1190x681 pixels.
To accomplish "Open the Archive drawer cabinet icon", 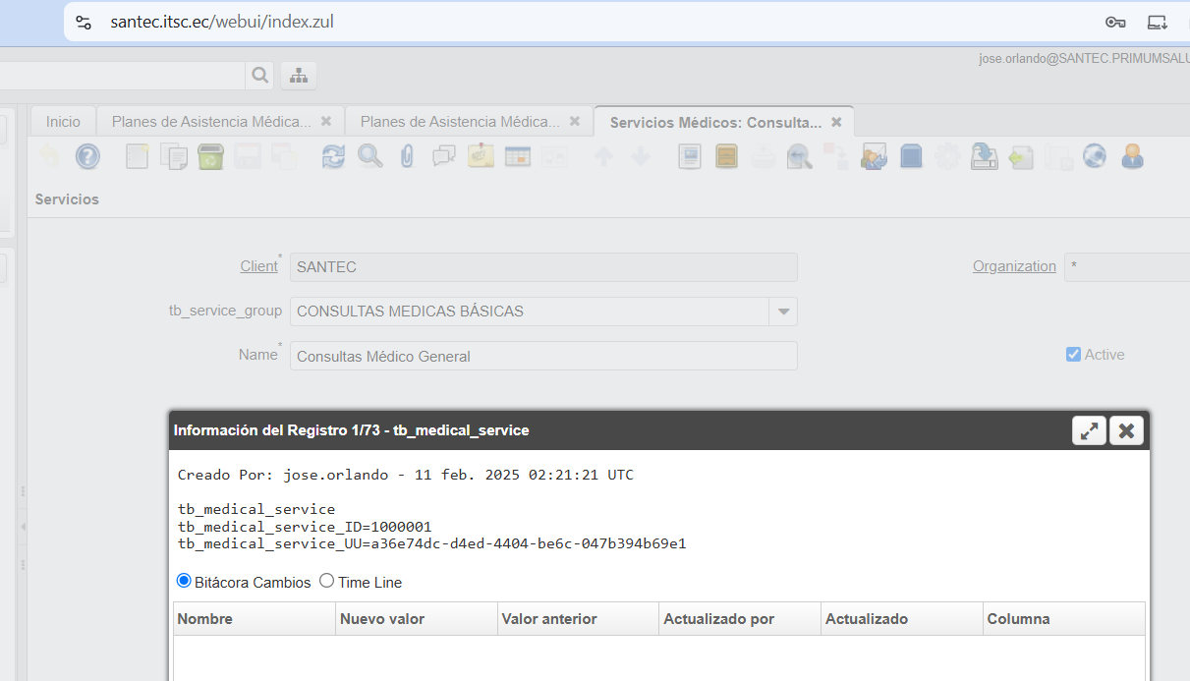I will coord(726,156).
